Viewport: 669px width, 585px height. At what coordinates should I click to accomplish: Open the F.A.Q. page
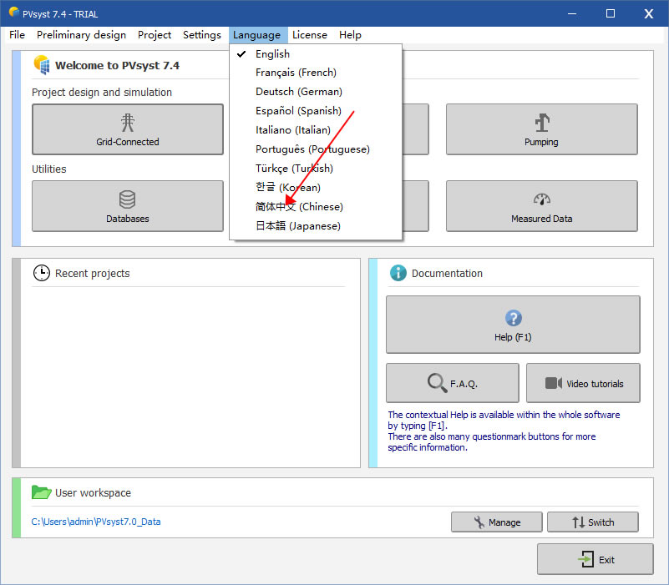pos(452,383)
